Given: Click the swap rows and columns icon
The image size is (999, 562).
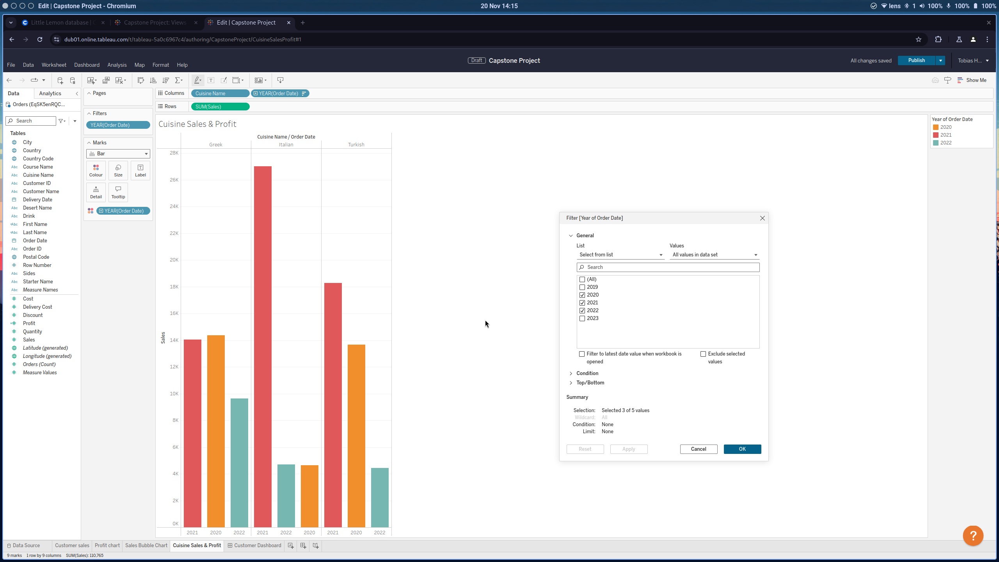Looking at the screenshot, I should click(x=140, y=80).
